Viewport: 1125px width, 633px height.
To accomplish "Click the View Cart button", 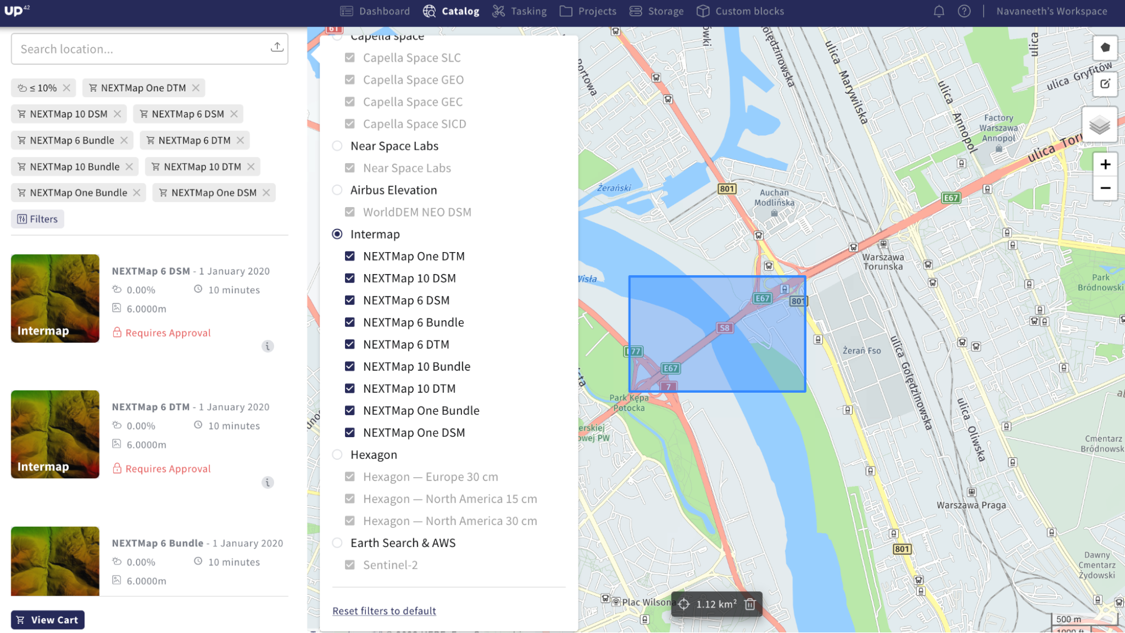I will [48, 620].
